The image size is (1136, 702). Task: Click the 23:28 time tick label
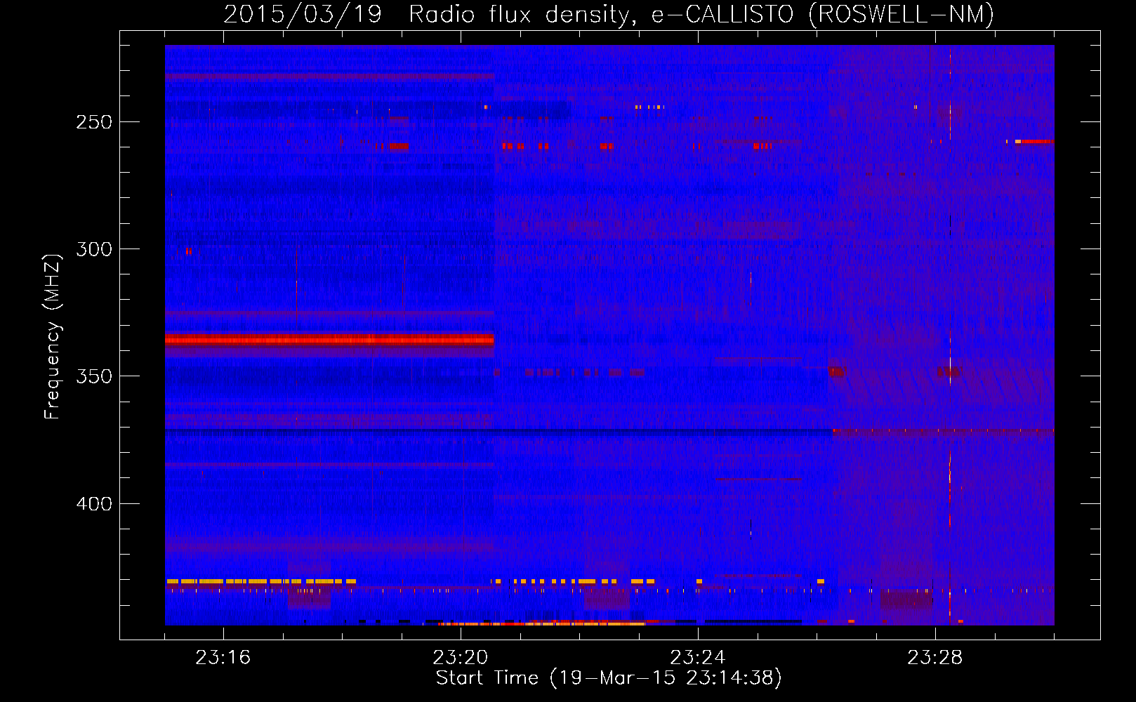click(935, 658)
